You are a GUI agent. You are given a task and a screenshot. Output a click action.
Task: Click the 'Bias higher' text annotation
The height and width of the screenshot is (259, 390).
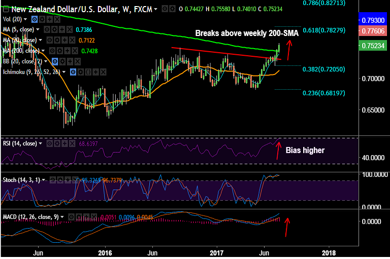305,150
